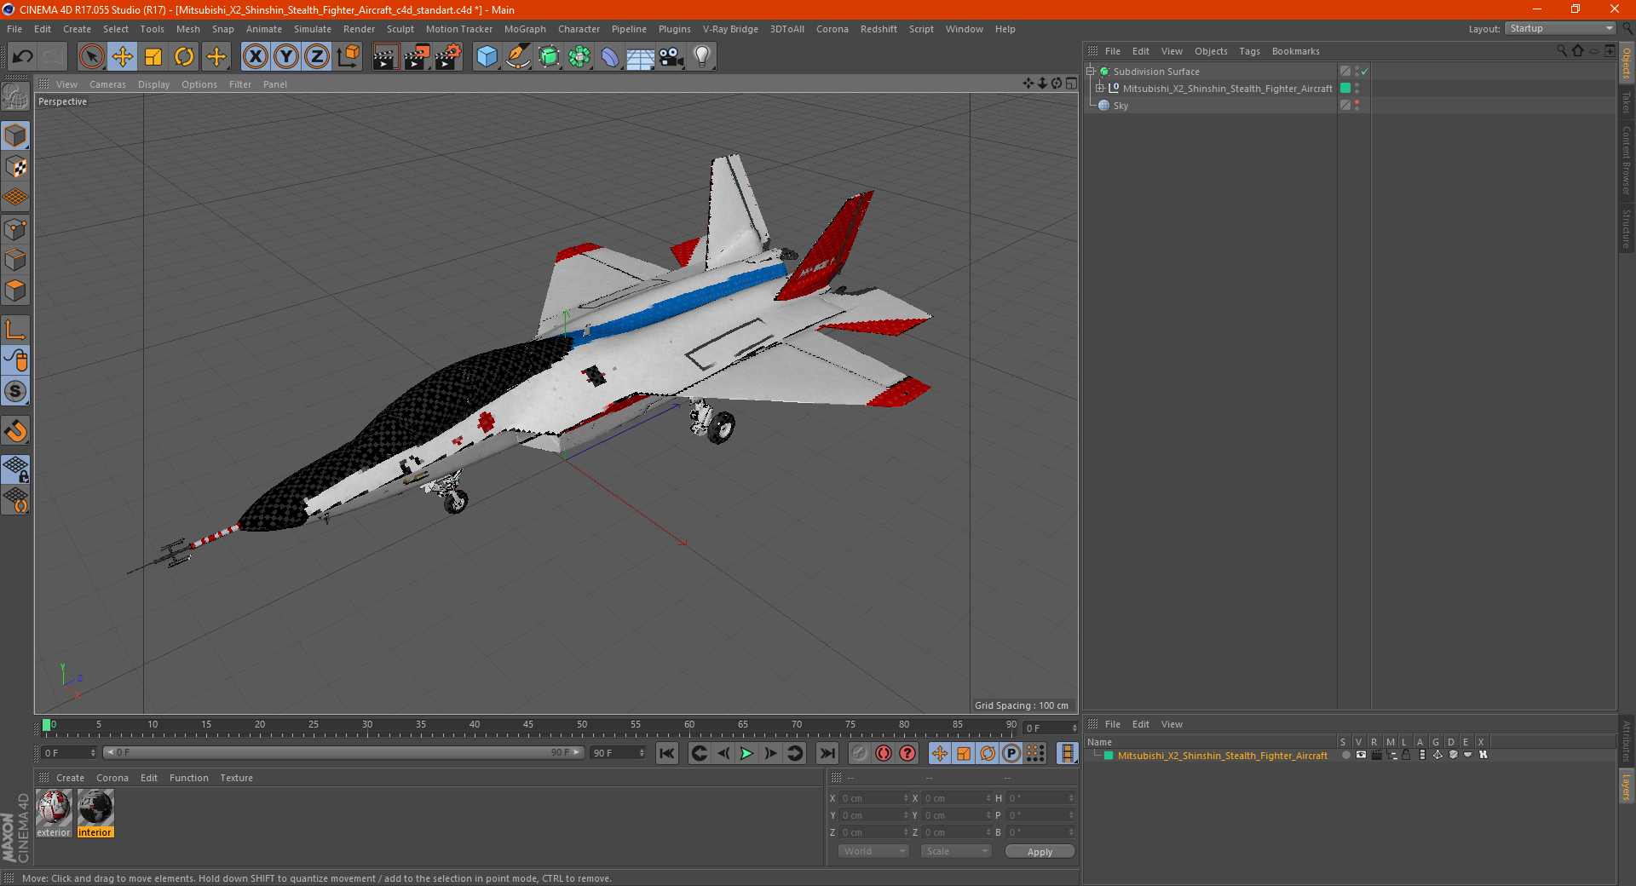Open the Content Browser side tab
Viewport: 1636px width, 886px height.
tap(1626, 160)
